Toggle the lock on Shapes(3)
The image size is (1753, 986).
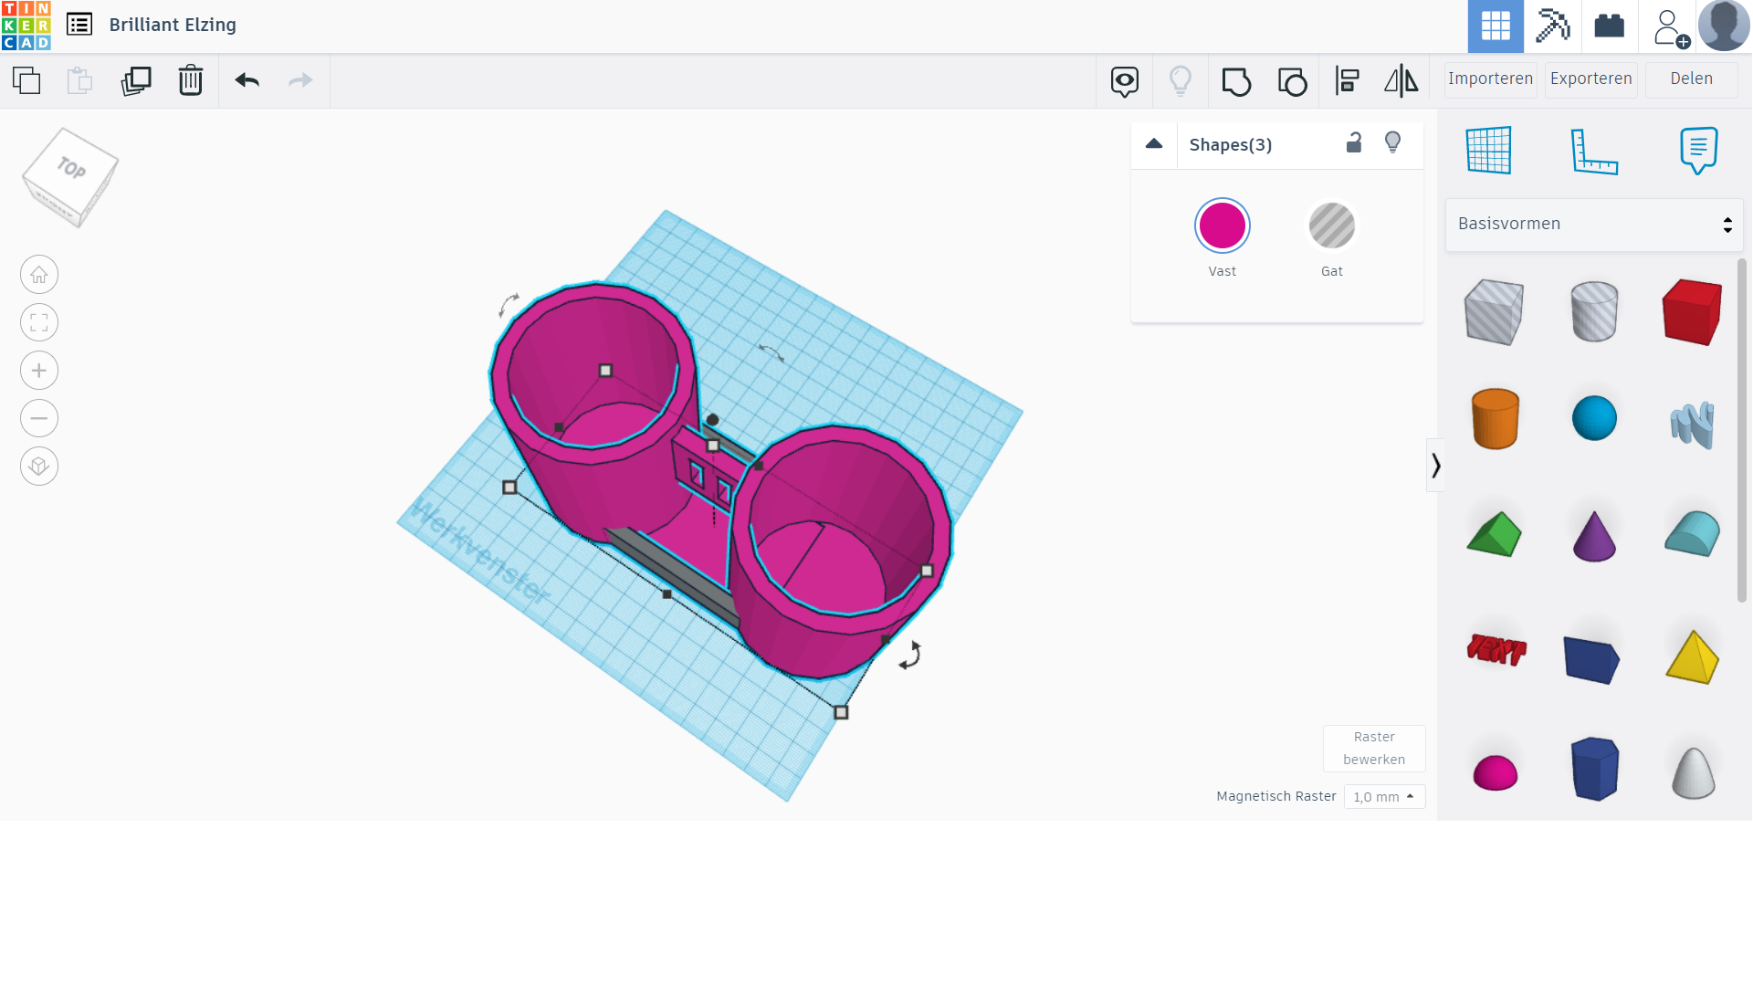tap(1354, 143)
